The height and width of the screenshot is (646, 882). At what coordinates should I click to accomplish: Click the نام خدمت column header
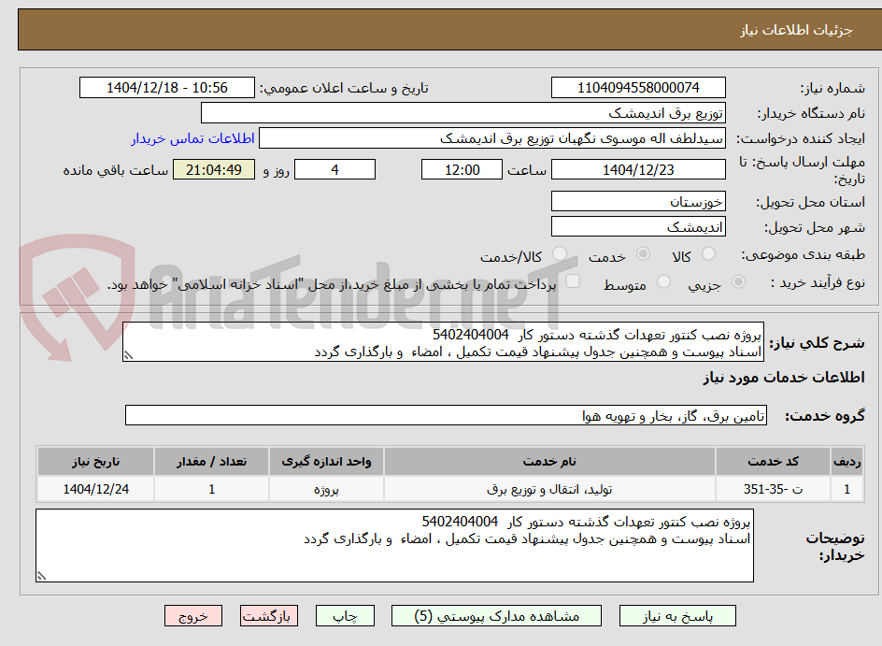549,462
